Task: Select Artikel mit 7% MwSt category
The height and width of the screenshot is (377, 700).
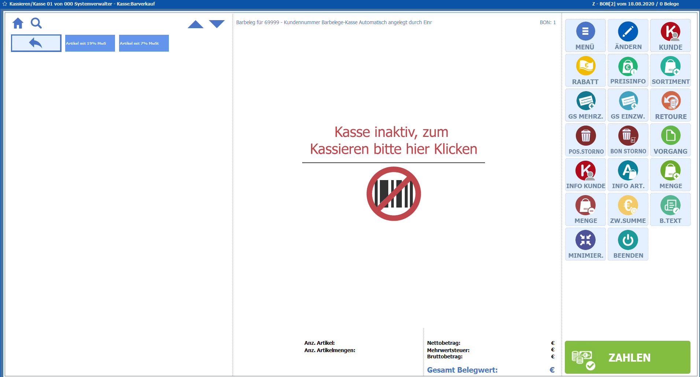Action: click(x=144, y=43)
